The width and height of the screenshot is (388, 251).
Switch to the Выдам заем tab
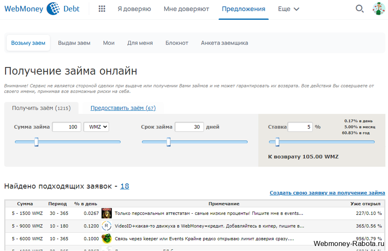[74, 43]
